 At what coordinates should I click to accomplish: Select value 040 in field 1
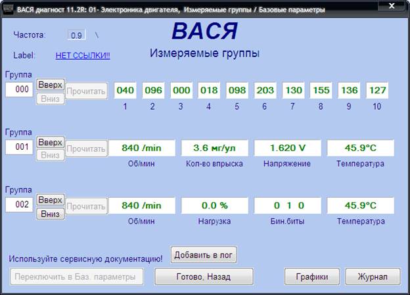125,90
